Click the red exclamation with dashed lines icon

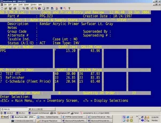point(65,8)
